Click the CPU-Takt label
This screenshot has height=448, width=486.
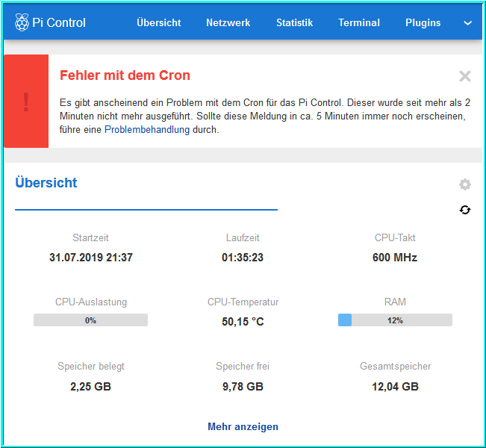click(395, 237)
